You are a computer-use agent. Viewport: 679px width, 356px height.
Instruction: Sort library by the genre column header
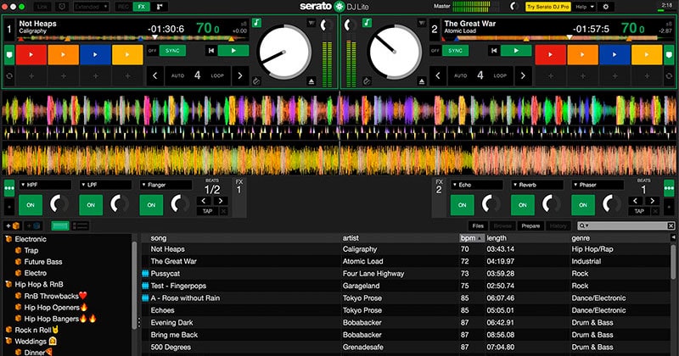coord(581,238)
